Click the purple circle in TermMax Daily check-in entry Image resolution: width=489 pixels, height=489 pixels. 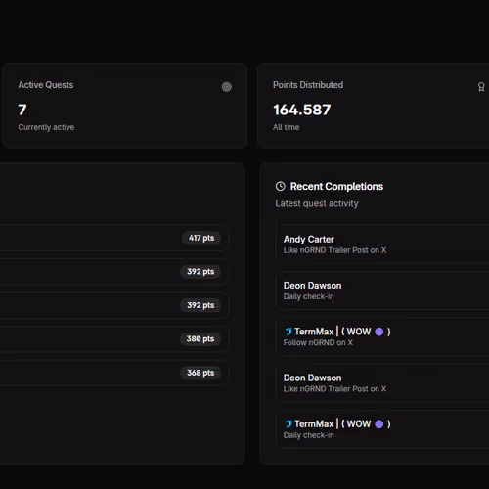point(378,423)
